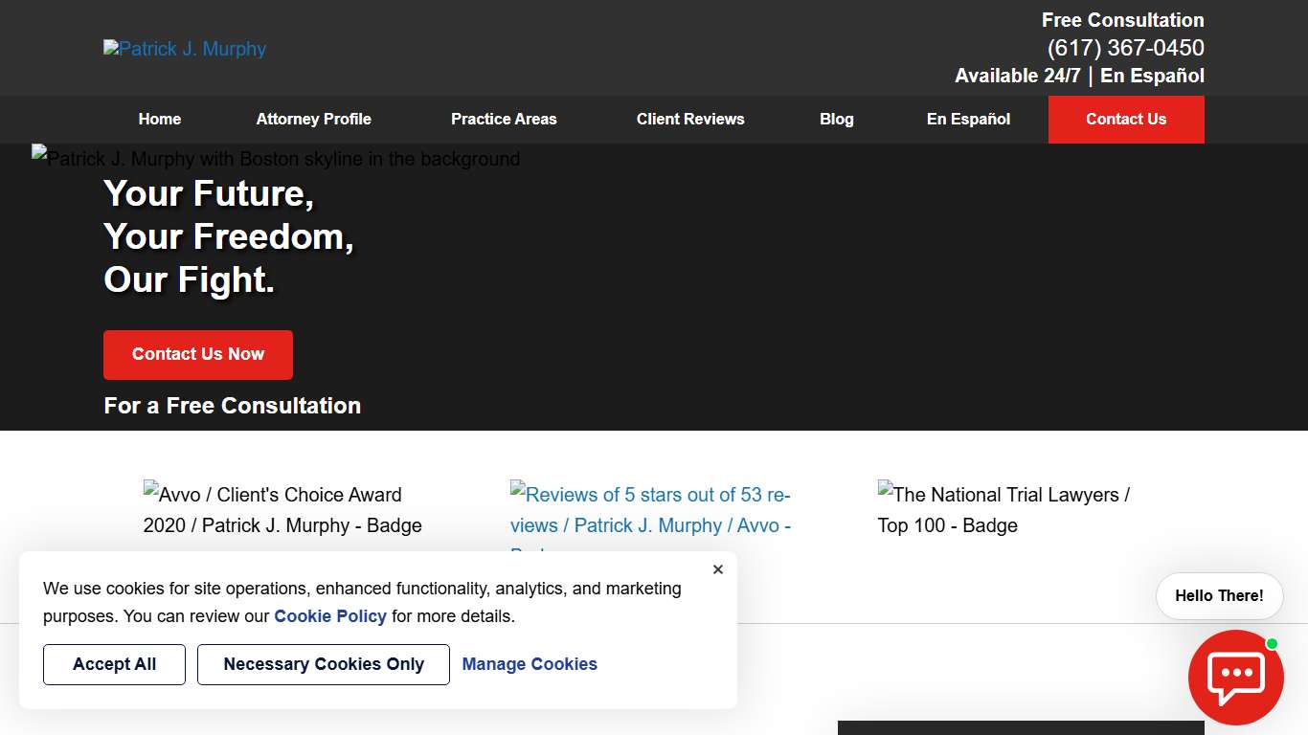Call the (617) 367-0450 phone number
Viewport: 1308px width, 735px height.
tap(1125, 48)
